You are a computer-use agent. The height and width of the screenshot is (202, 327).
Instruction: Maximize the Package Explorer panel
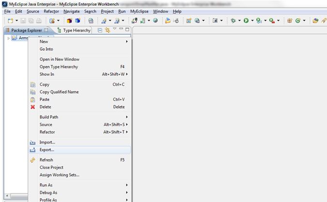pos(127,29)
